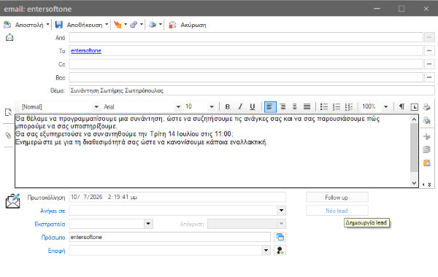Click the entersoftone recipient link in To

click(x=86, y=50)
